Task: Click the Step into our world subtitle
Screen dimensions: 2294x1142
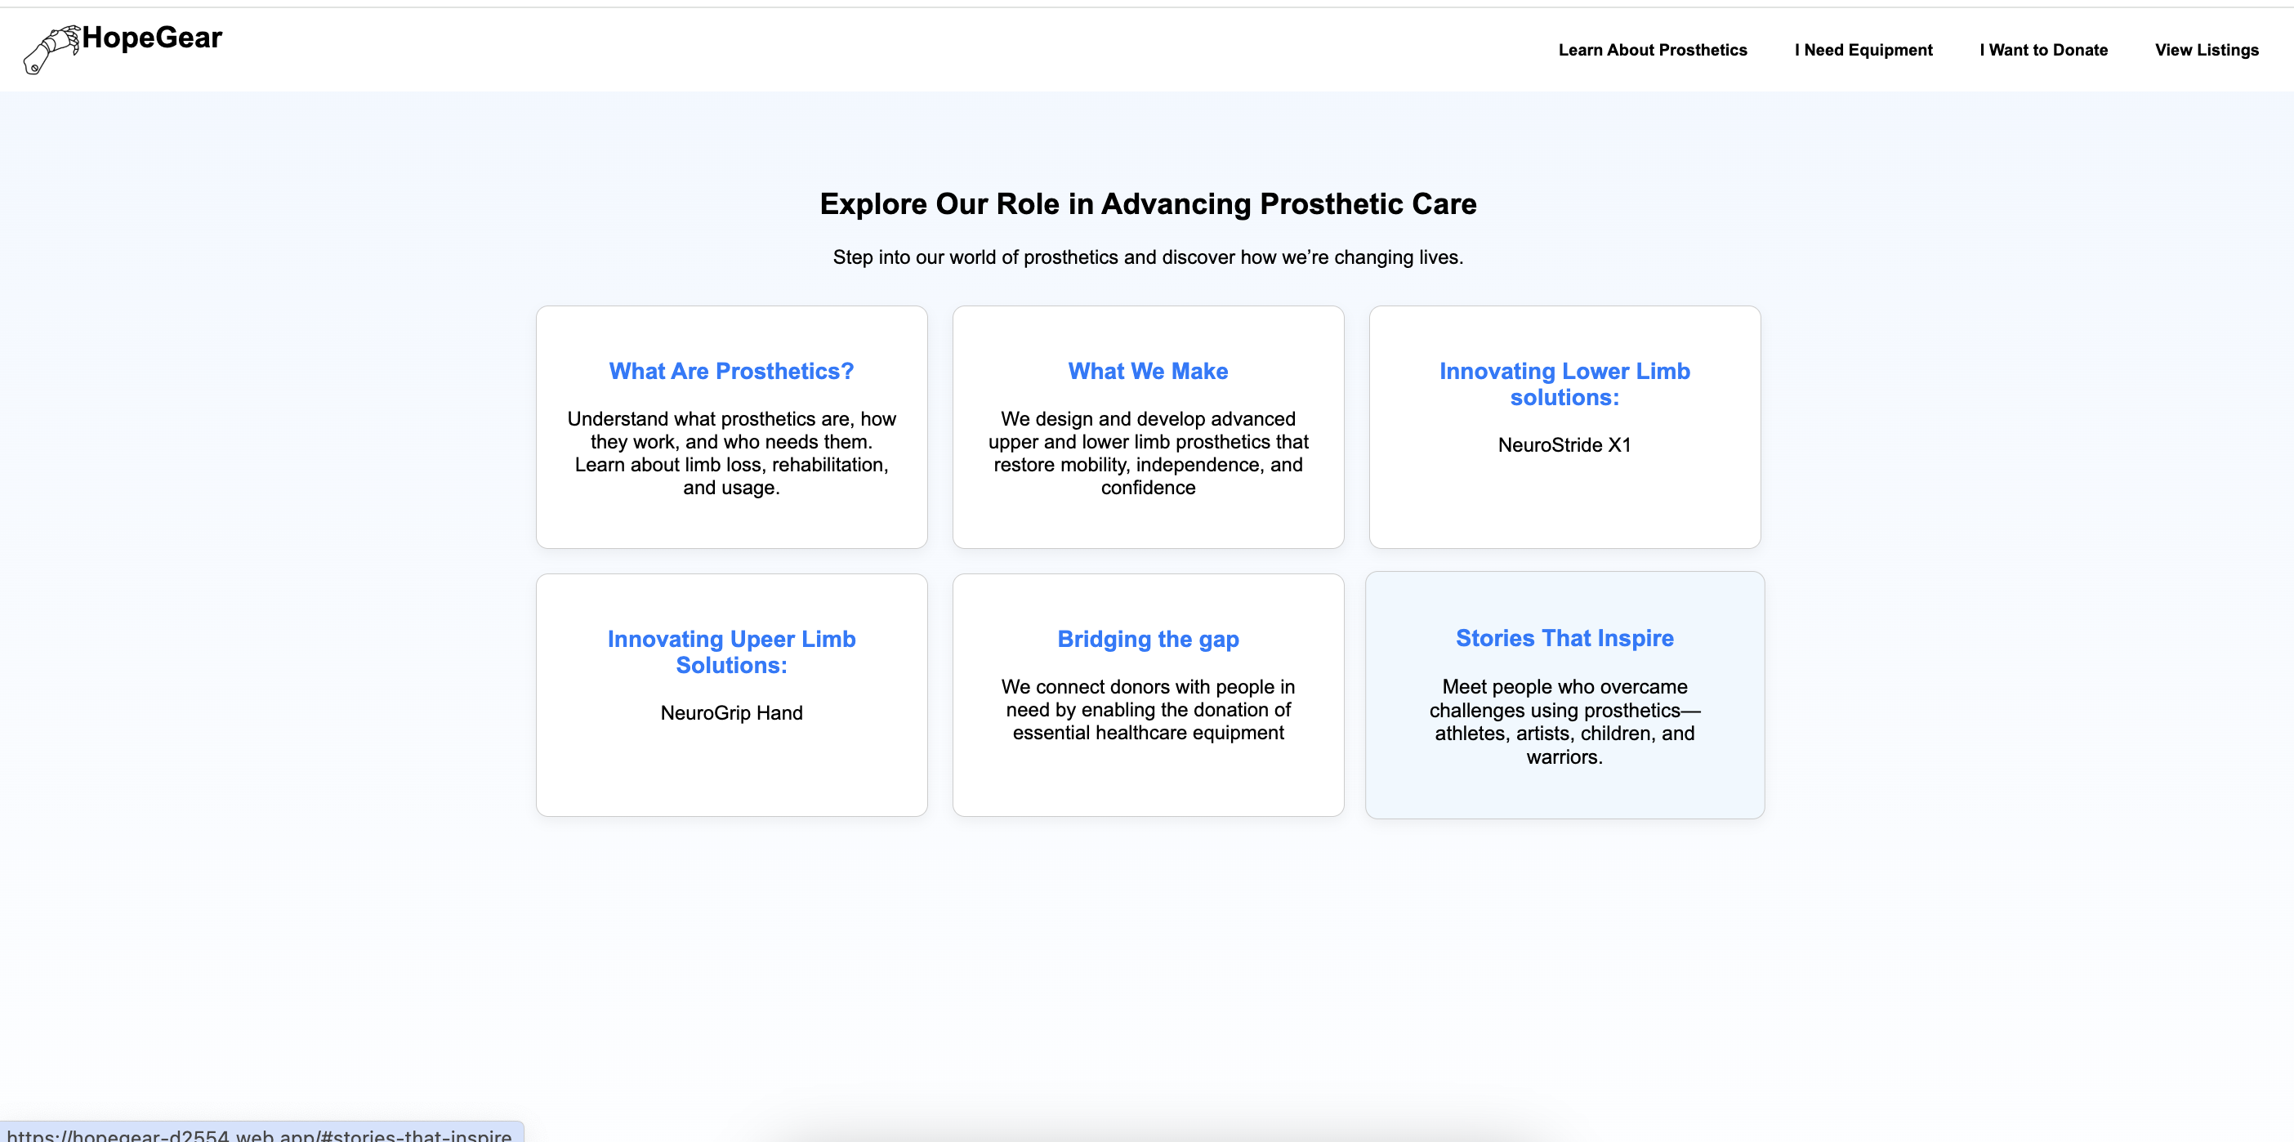Action: (1148, 257)
